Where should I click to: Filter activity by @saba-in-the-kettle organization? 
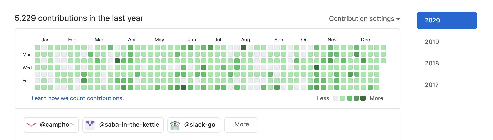point(129,125)
